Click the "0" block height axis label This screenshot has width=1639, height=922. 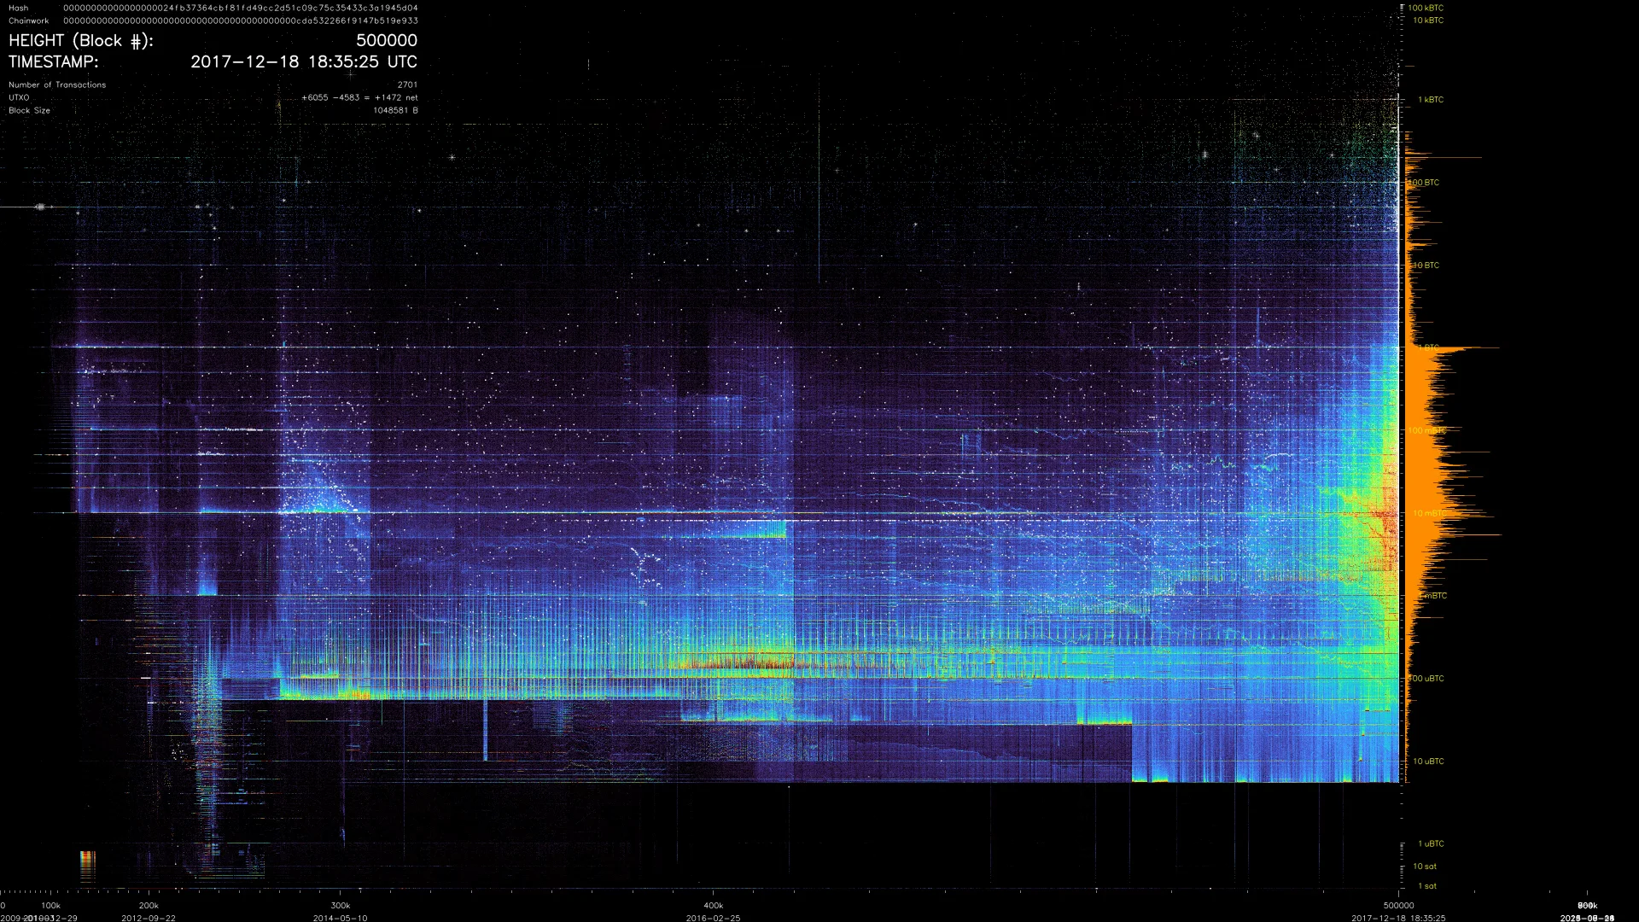(3, 906)
